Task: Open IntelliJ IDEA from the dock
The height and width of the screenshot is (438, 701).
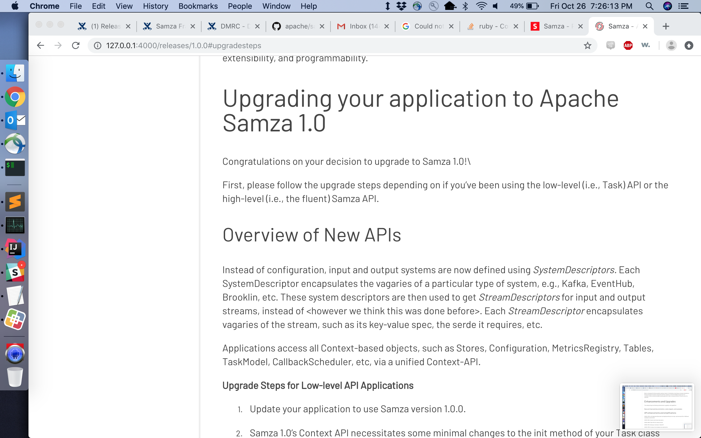Action: coord(15,249)
